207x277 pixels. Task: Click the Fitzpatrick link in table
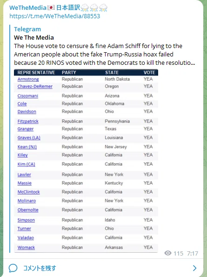pos(28,121)
